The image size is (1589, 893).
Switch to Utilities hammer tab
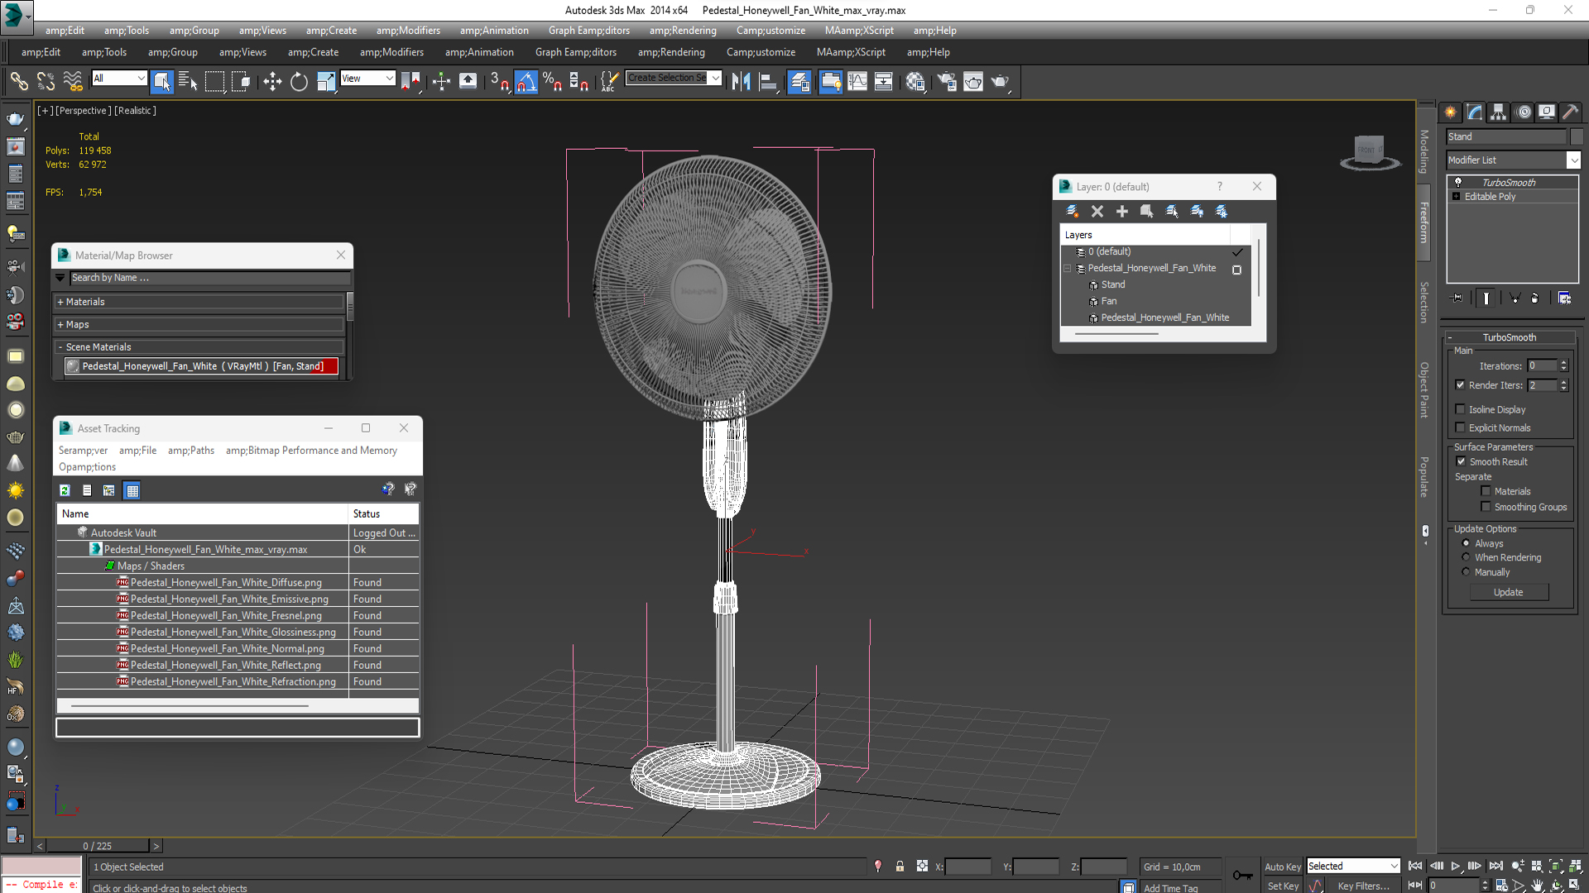pos(1570,112)
